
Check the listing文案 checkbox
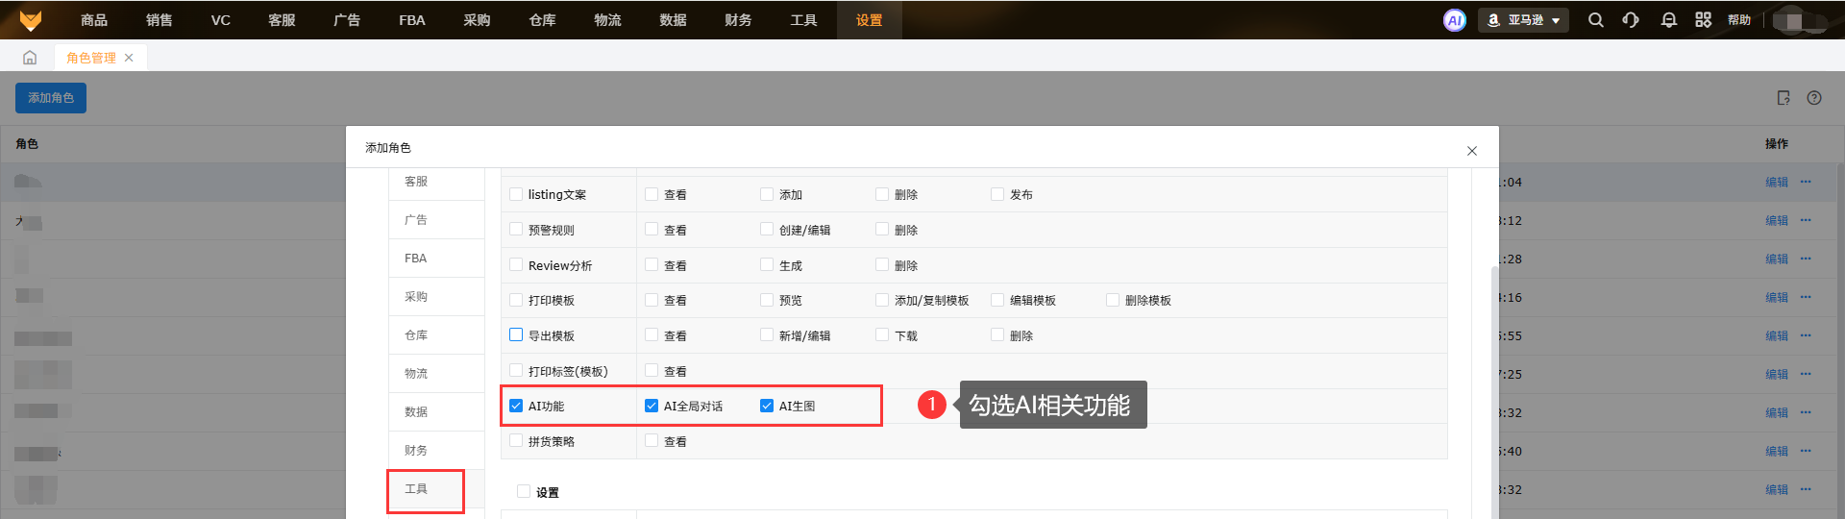pos(516,194)
